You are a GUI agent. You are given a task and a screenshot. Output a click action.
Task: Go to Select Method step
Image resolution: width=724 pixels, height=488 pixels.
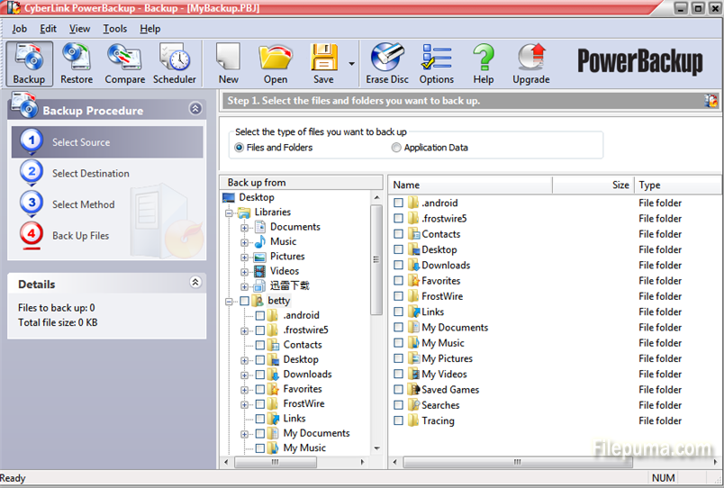coord(83,204)
